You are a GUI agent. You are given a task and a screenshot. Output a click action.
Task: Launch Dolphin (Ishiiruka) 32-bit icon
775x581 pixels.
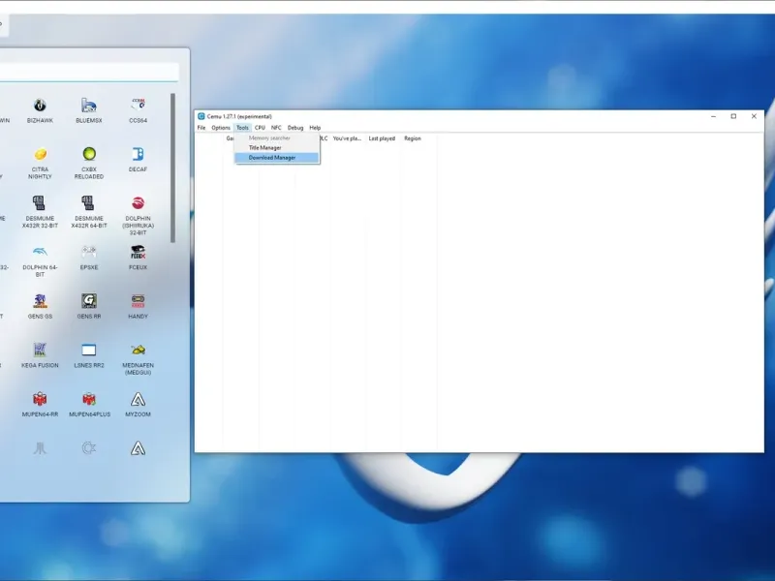(x=138, y=203)
